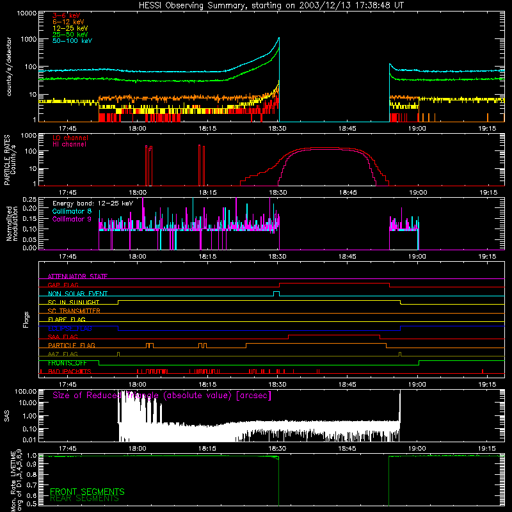Click the 19:00 tick under particle rates plot
The width and height of the screenshot is (512, 512).
click(x=418, y=193)
